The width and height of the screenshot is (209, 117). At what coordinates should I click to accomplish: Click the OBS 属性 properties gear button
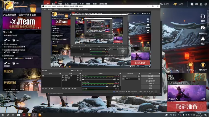(x=73, y=70)
